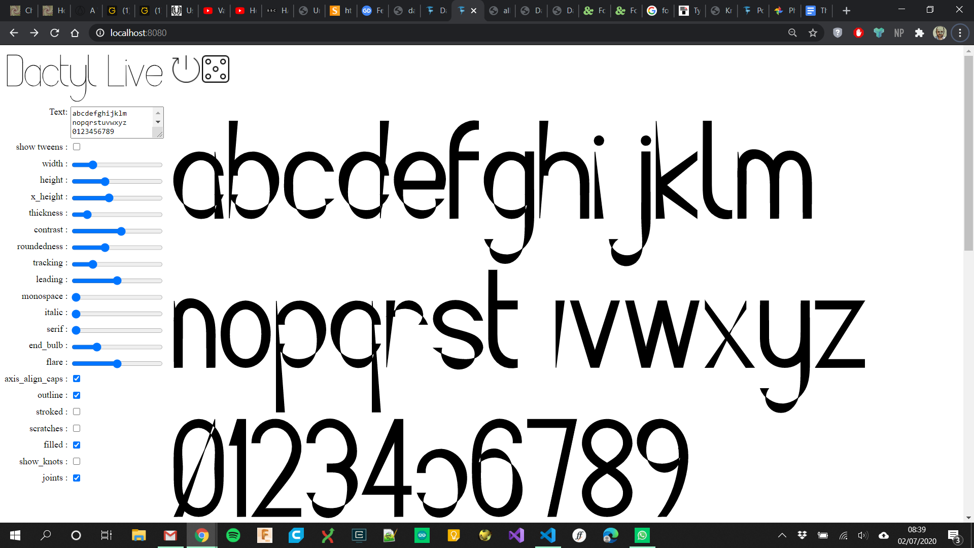
Task: Close the active Dactyl tab
Action: click(x=474, y=11)
